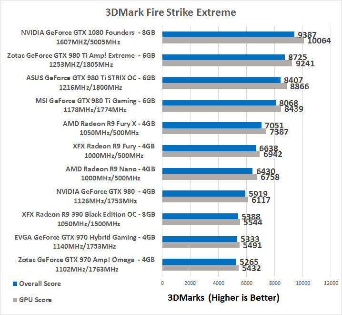Screen dimensions: 342x315
Task: Click the MSI GTX 980 Ti Gaming blue bar
Action: click(x=219, y=103)
